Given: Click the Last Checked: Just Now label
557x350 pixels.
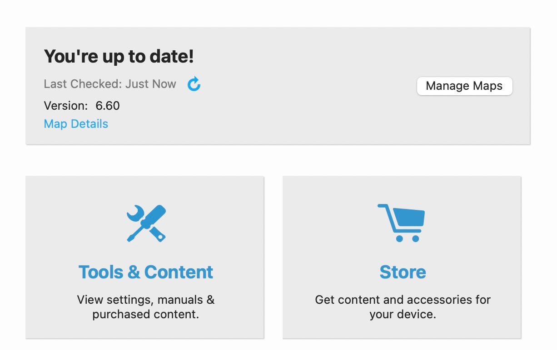Looking at the screenshot, I should click(110, 84).
